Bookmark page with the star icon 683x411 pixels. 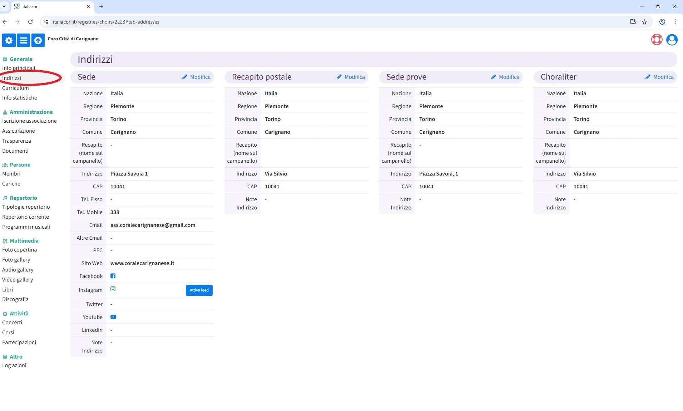click(644, 22)
